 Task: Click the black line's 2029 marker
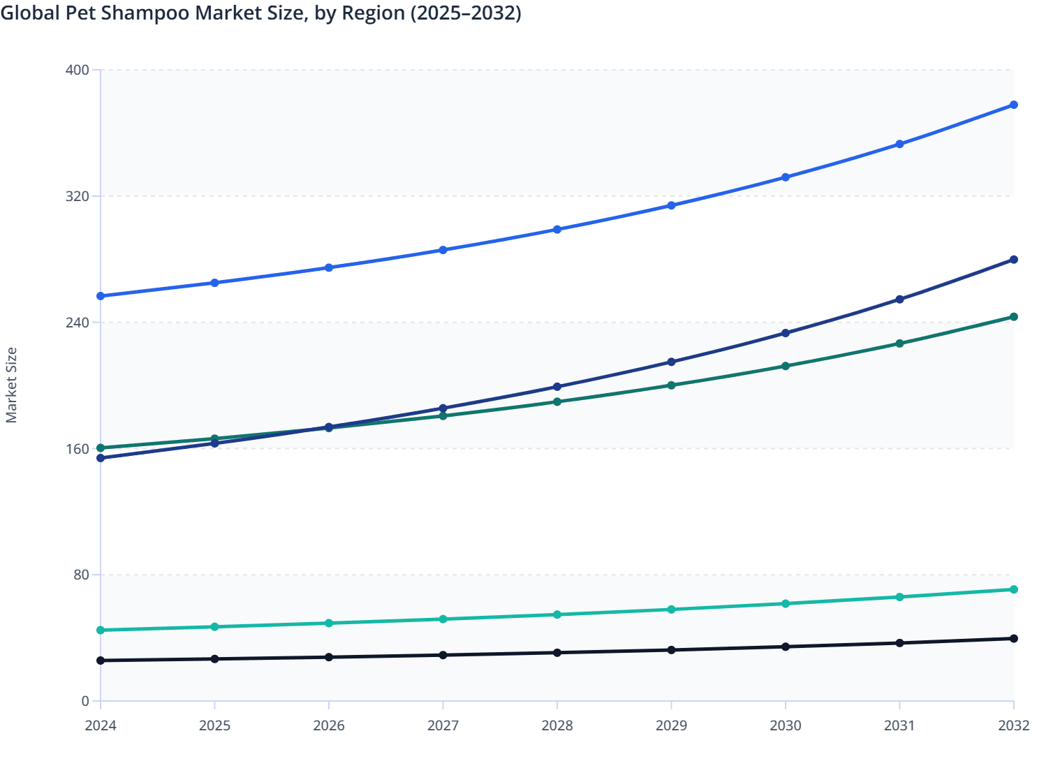[x=671, y=650]
